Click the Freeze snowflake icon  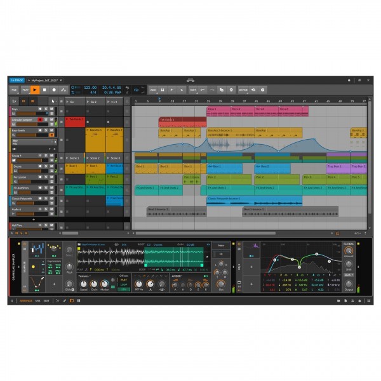(x=113, y=280)
